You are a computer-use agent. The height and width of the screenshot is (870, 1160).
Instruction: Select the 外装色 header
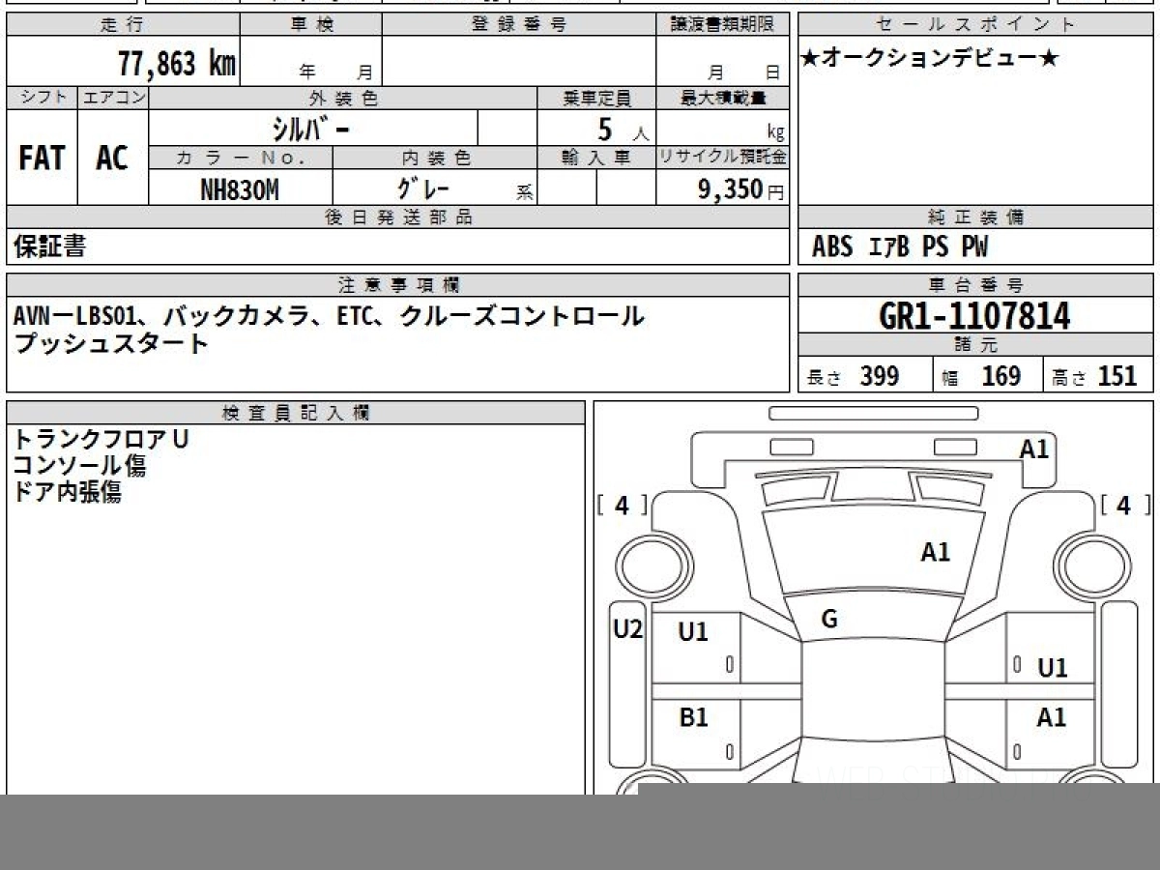(343, 98)
